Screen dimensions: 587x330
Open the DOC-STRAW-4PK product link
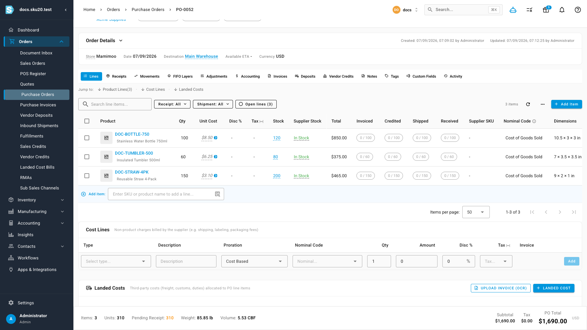tap(132, 172)
